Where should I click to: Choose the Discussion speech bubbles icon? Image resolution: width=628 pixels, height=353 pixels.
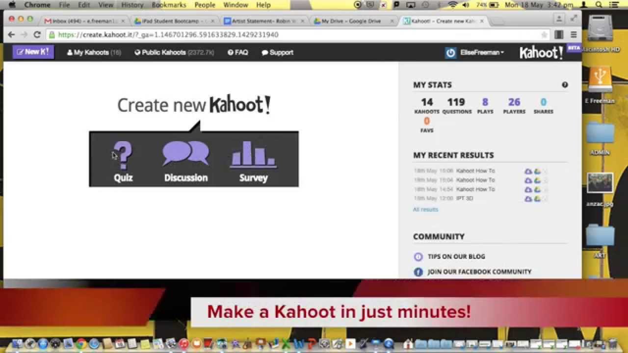coord(186,153)
